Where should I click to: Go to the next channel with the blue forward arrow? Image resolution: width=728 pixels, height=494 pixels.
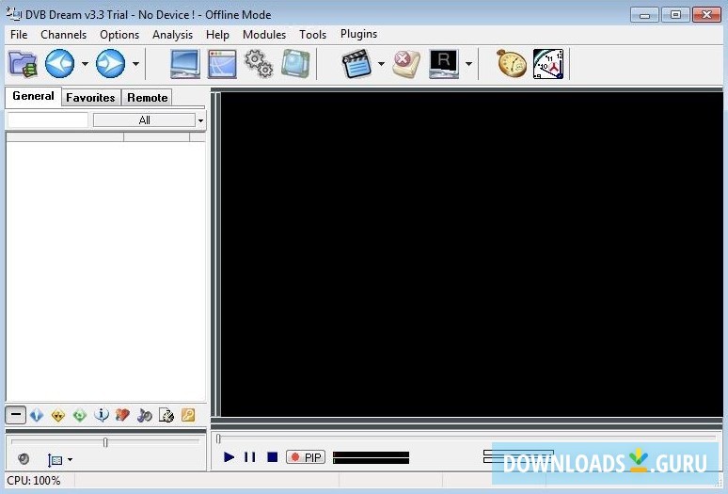pyautogui.click(x=110, y=64)
